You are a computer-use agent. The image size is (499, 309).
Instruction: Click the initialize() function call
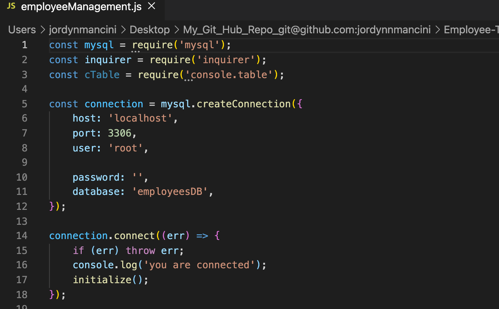click(x=102, y=280)
